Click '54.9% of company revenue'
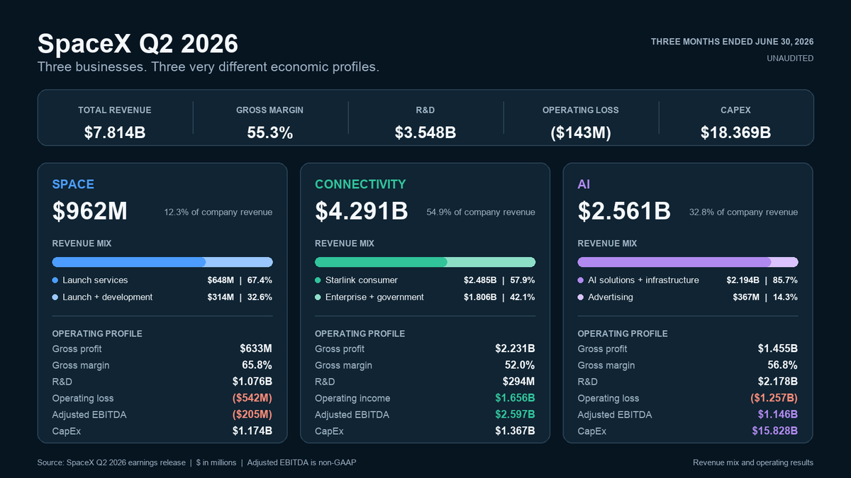Viewport: 851px width, 478px height. (x=481, y=212)
